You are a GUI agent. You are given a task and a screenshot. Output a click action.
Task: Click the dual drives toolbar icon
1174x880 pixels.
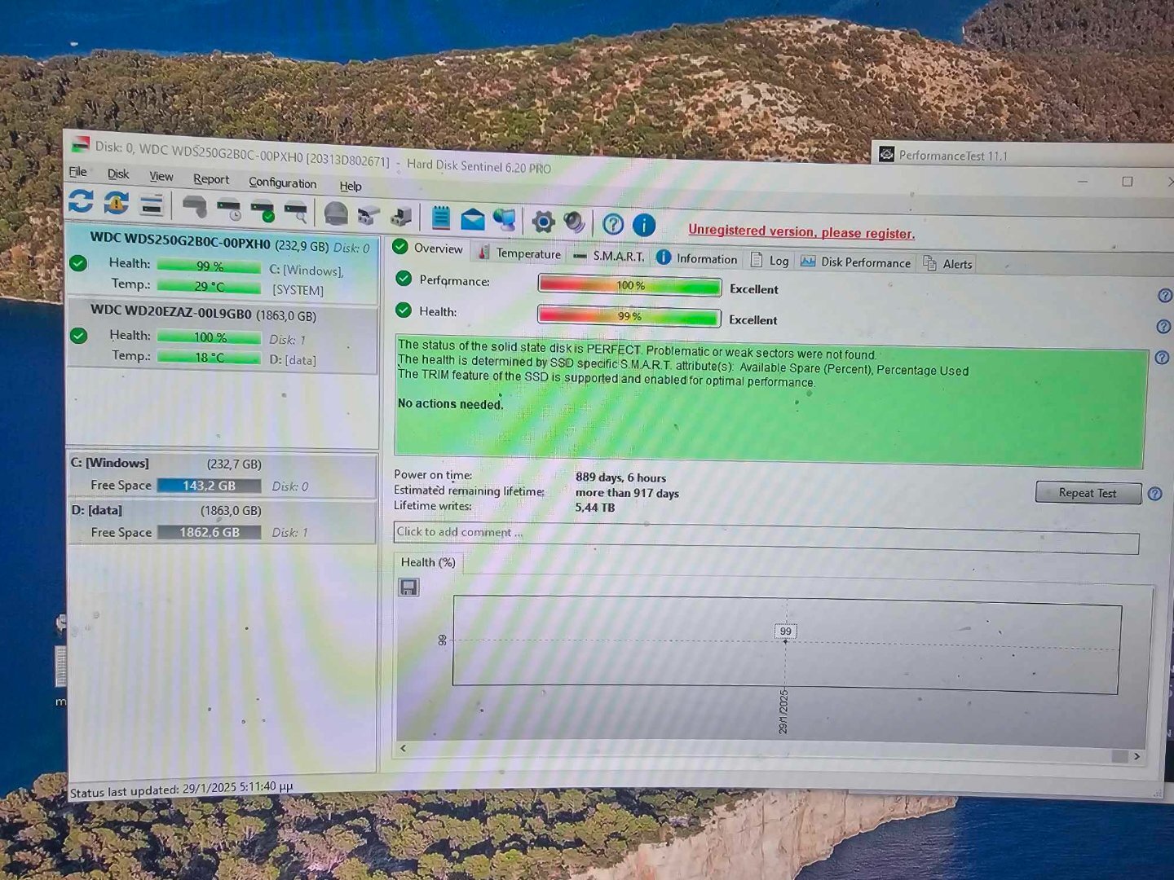point(369,215)
